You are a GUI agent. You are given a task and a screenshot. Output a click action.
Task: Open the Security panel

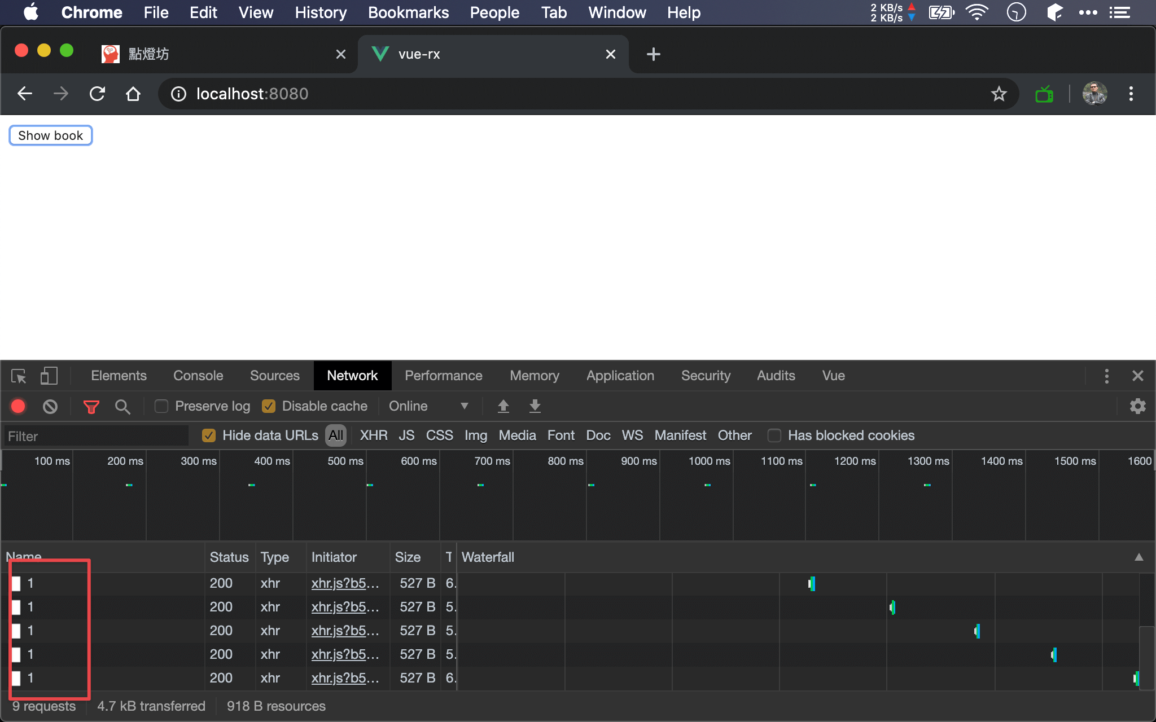click(x=706, y=376)
